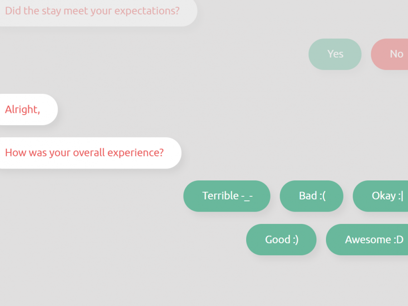Viewport: 408px width, 306px height.
Task: Click the Yes answer button
Action: click(x=335, y=54)
